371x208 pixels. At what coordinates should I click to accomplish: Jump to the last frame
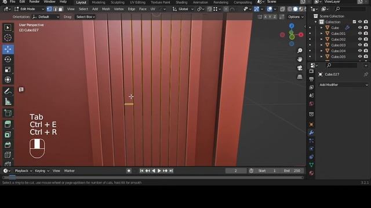[171, 171]
